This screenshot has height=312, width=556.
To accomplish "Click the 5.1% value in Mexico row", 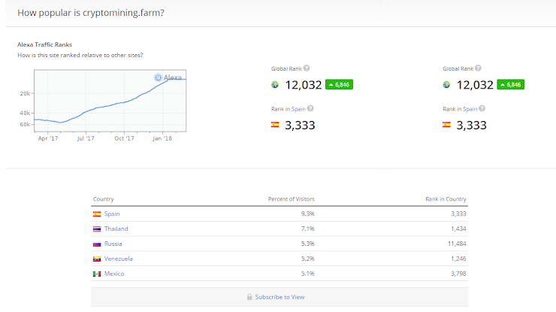I will point(308,274).
